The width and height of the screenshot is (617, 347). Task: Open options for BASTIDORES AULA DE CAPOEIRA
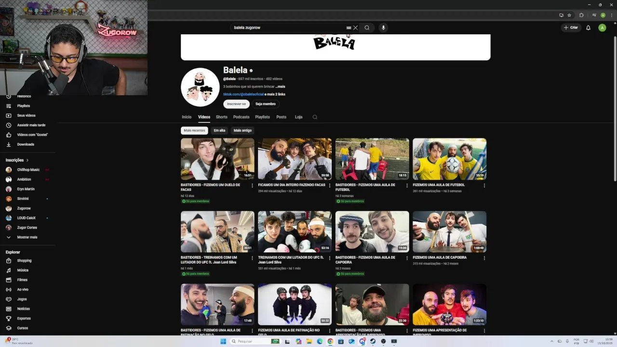pos(407,258)
